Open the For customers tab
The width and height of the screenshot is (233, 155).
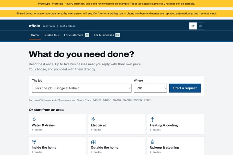pyautogui.click(x=76, y=35)
